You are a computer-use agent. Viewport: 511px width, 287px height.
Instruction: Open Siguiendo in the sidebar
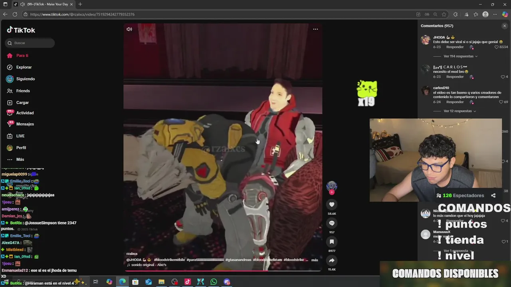point(26,79)
